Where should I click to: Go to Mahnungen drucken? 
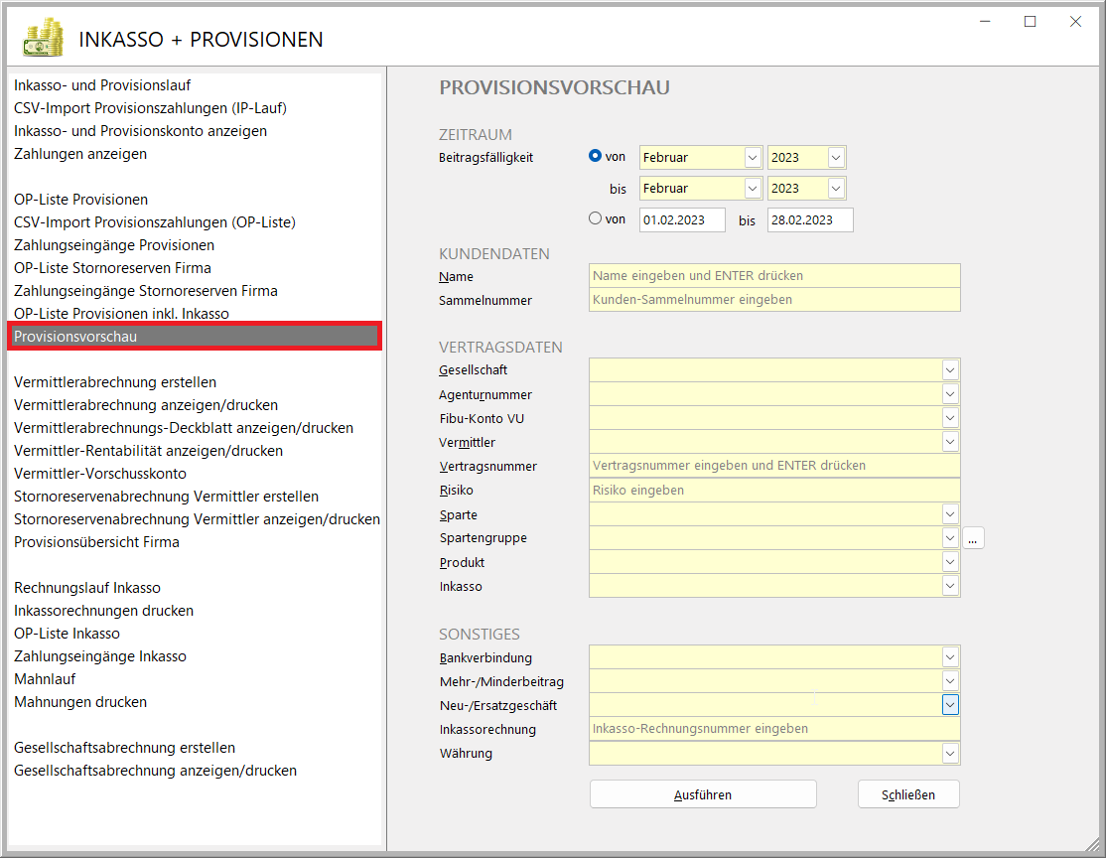(80, 702)
